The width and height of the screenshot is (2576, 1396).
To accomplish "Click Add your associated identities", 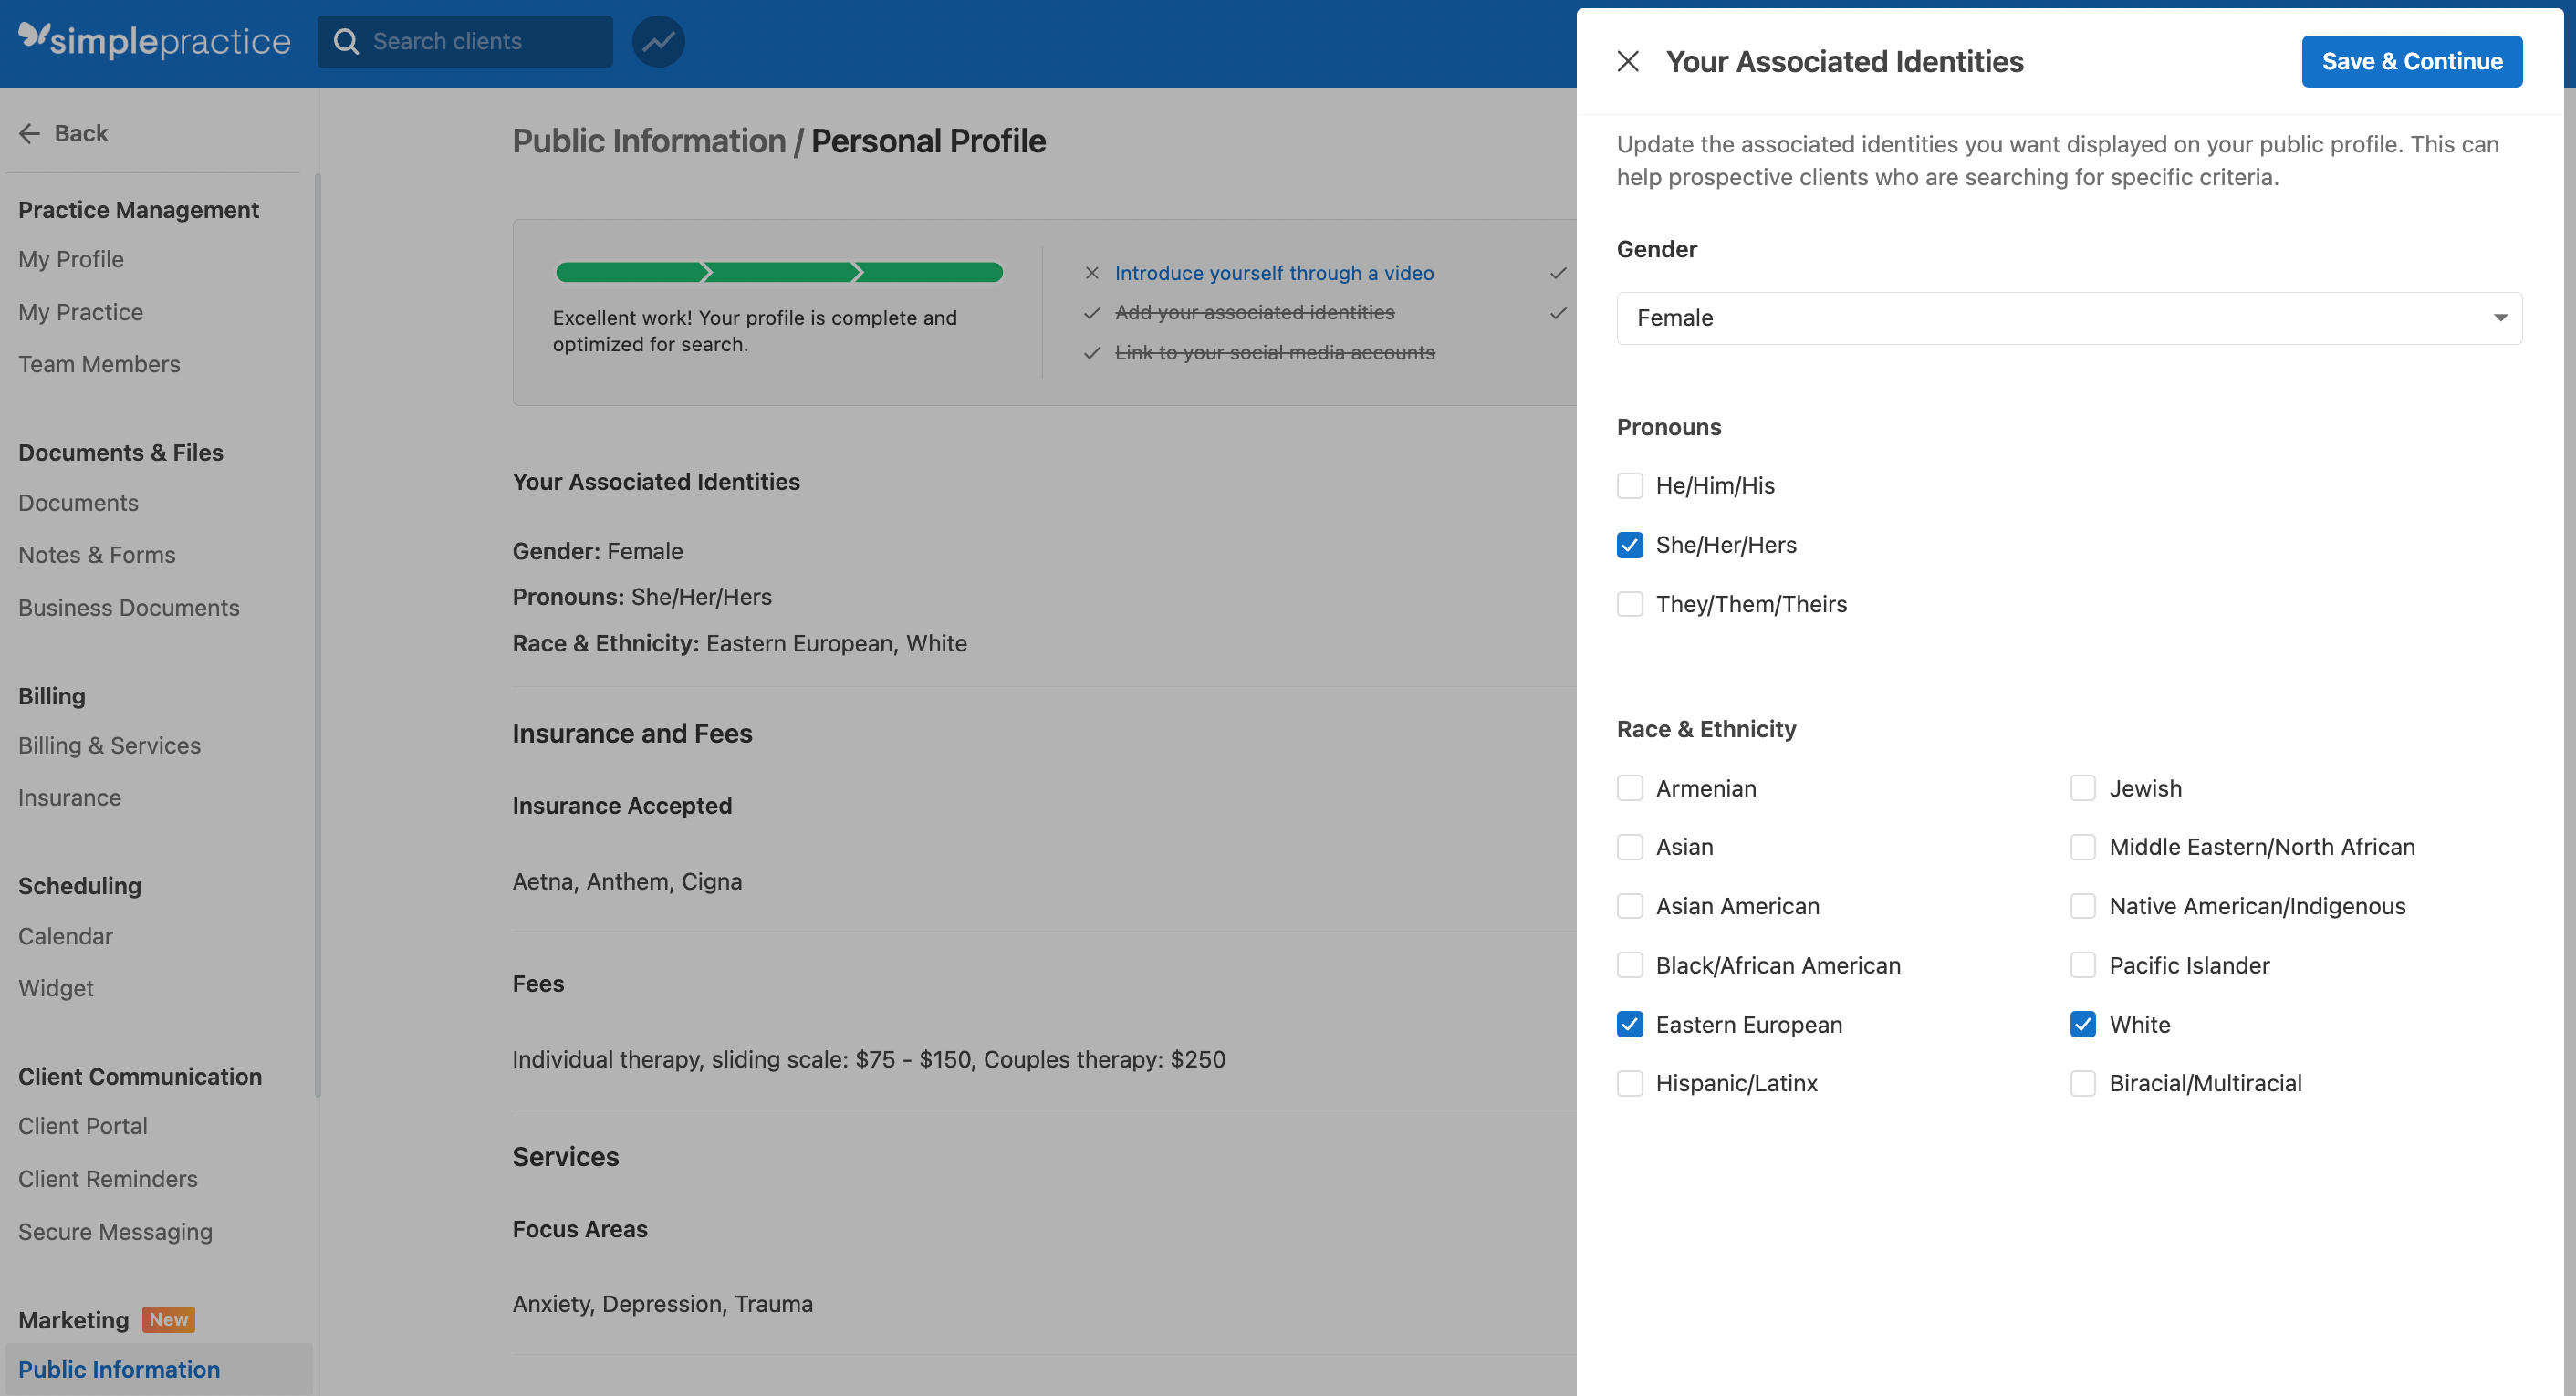I will 1254,313.
